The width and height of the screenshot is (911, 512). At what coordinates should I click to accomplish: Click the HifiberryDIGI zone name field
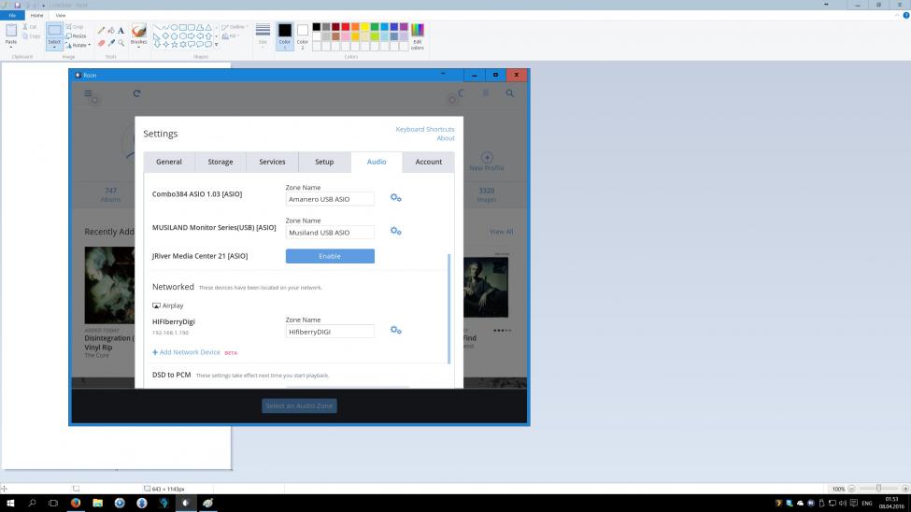coord(330,332)
